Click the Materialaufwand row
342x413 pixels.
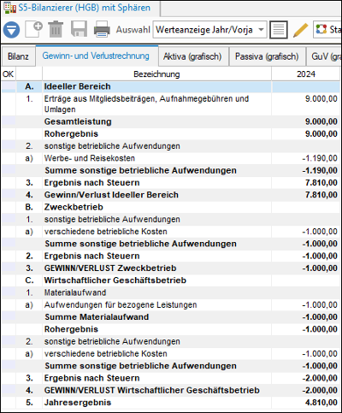click(x=170, y=292)
